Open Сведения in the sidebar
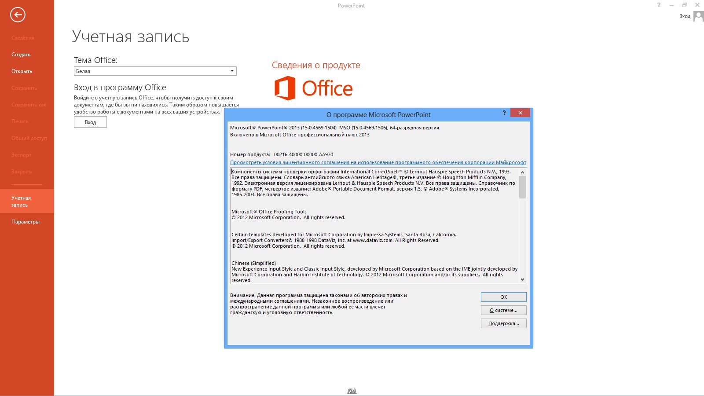 23,38
